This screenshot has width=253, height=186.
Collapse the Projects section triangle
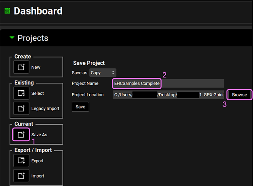click(x=12, y=38)
